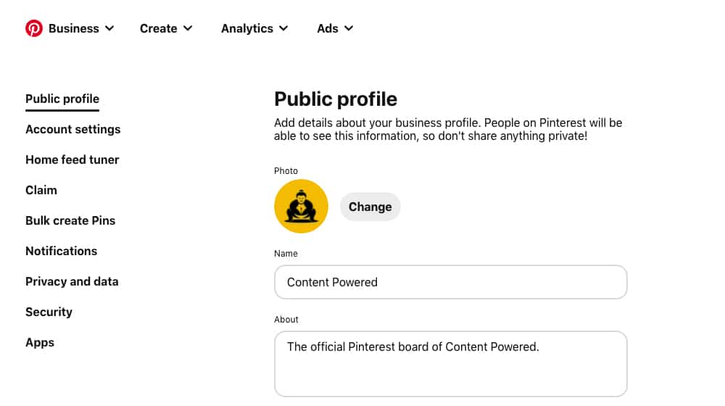Open Home feed tuner settings
The width and height of the screenshot is (725, 406).
72,160
